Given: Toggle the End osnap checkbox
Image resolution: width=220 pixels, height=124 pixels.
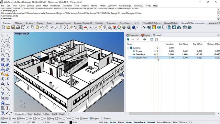Looking at the screenshot, I should coord(3,118).
